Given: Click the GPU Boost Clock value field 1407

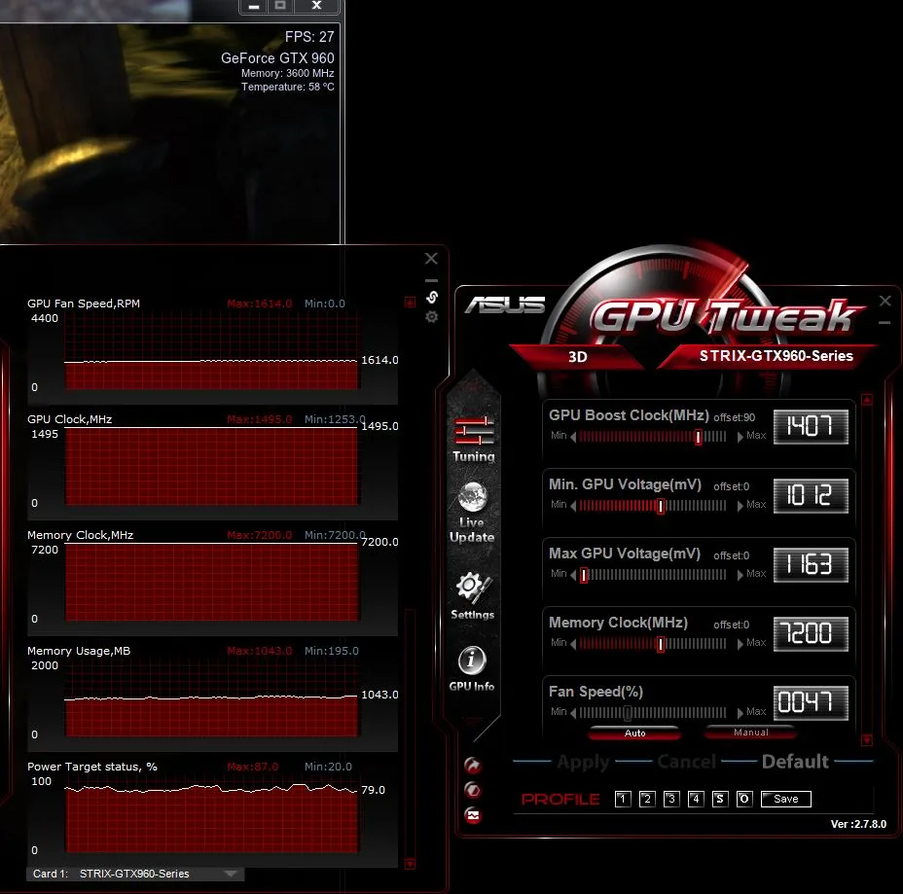Looking at the screenshot, I should pos(811,426).
